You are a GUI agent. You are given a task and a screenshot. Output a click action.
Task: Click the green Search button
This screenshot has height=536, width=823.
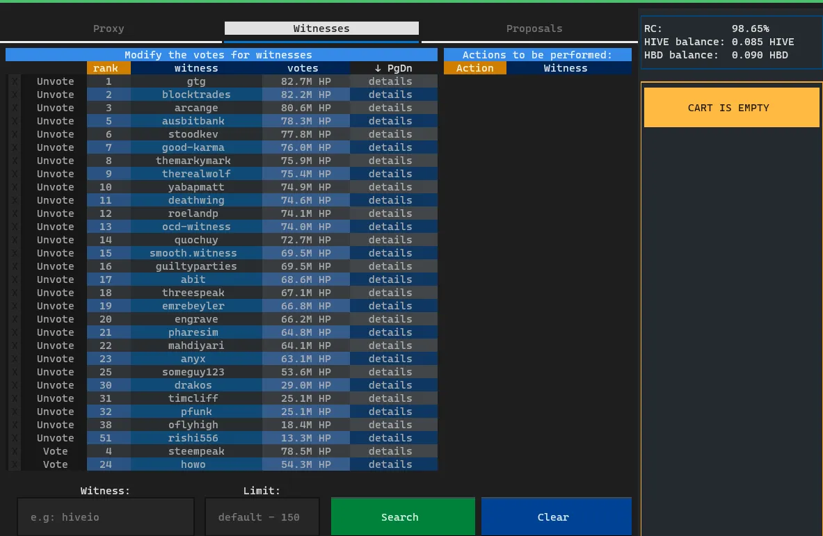(x=403, y=517)
